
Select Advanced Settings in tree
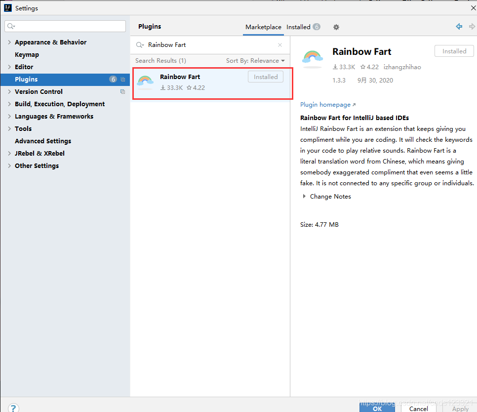pyautogui.click(x=43, y=141)
